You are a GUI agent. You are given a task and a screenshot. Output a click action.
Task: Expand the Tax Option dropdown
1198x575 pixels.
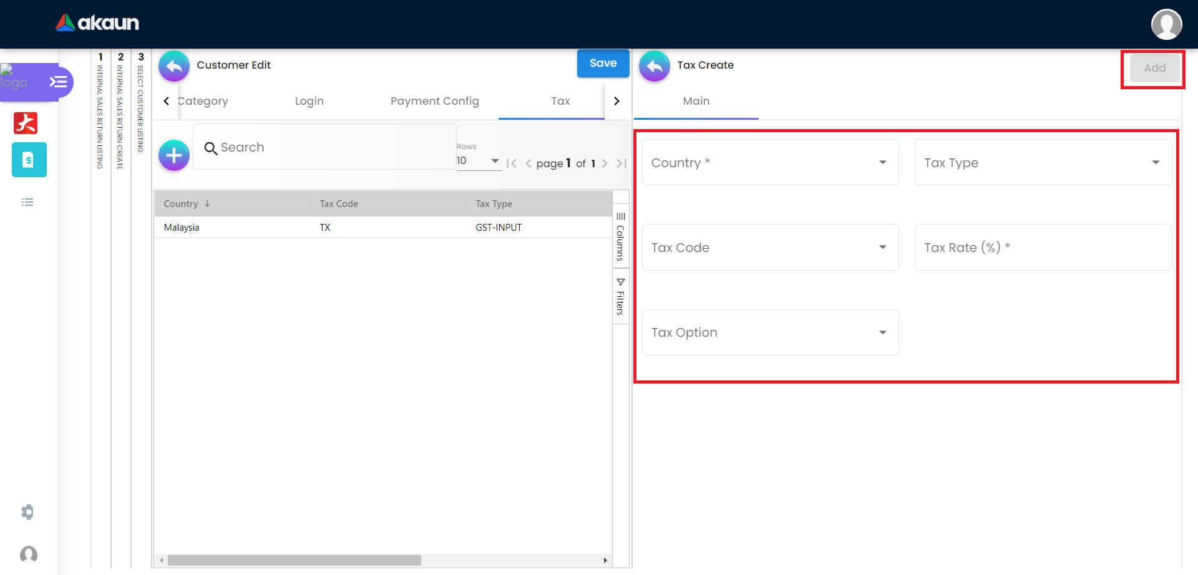point(770,332)
